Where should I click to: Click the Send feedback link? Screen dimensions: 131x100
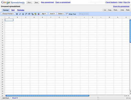pyautogui.click(x=112, y=2)
